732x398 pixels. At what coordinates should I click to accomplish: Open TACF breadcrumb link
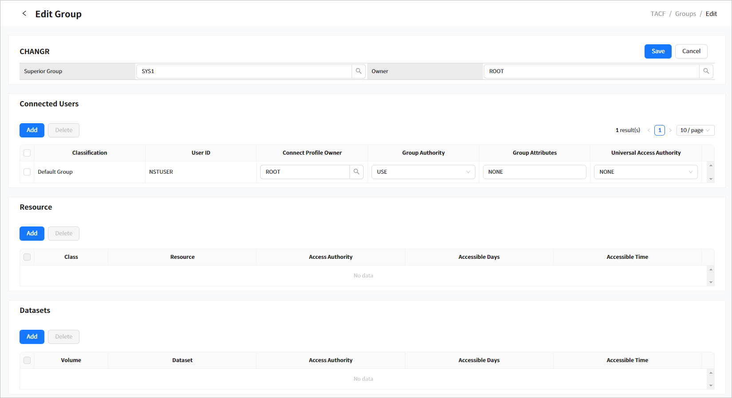click(x=658, y=14)
